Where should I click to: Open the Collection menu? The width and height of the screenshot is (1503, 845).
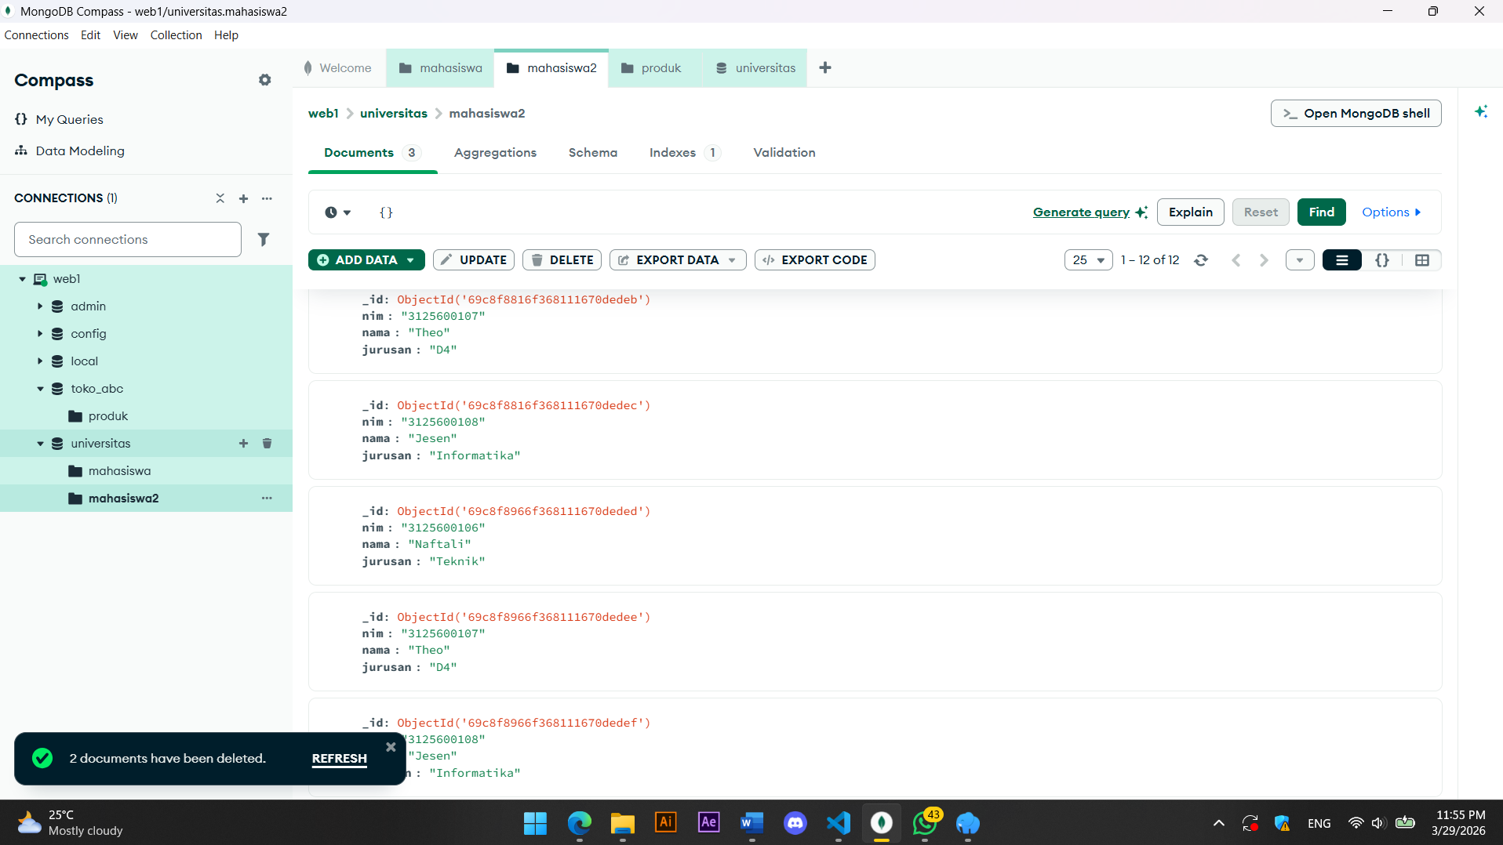[x=176, y=35]
